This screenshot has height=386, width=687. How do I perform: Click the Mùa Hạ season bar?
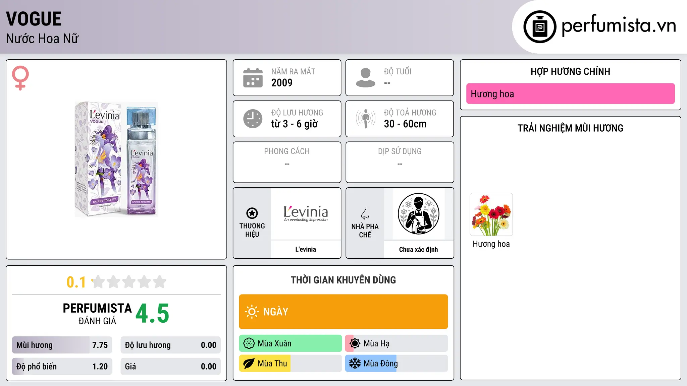coord(397,343)
